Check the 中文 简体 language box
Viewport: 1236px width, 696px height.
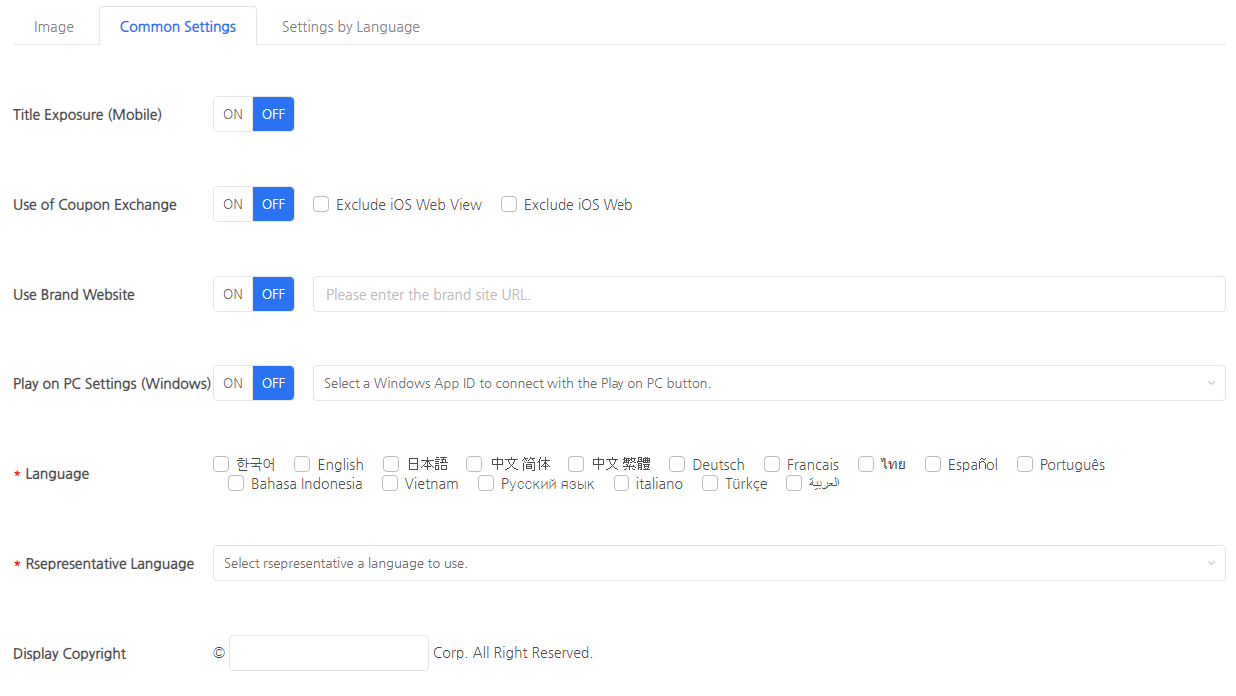click(474, 464)
